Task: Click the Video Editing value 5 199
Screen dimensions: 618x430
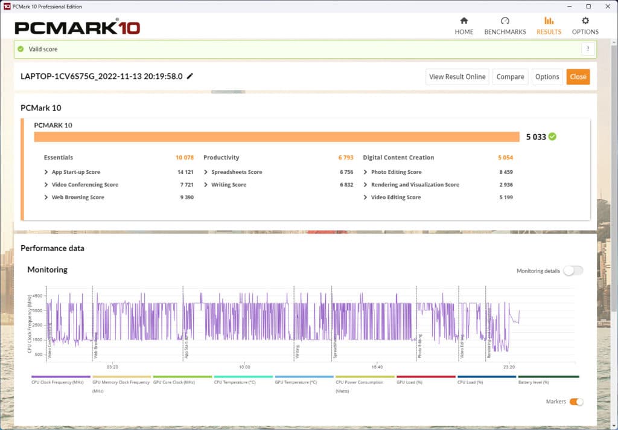Action: pyautogui.click(x=506, y=197)
